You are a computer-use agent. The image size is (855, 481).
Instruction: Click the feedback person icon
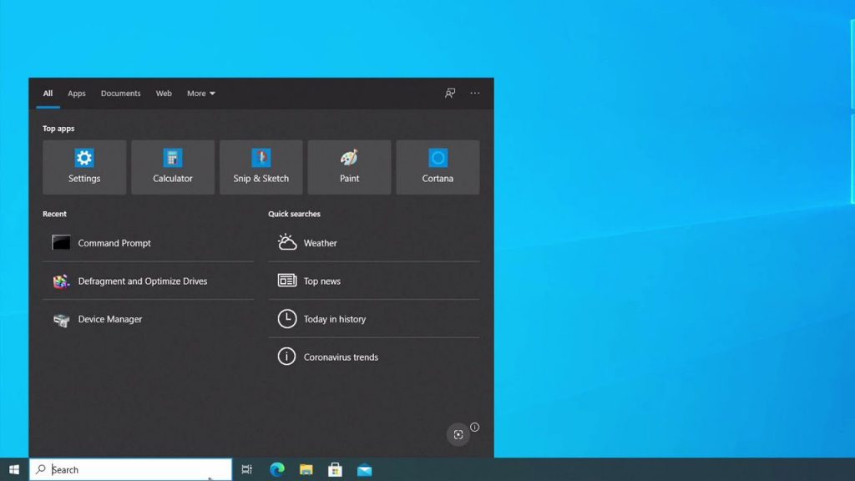[x=450, y=94]
